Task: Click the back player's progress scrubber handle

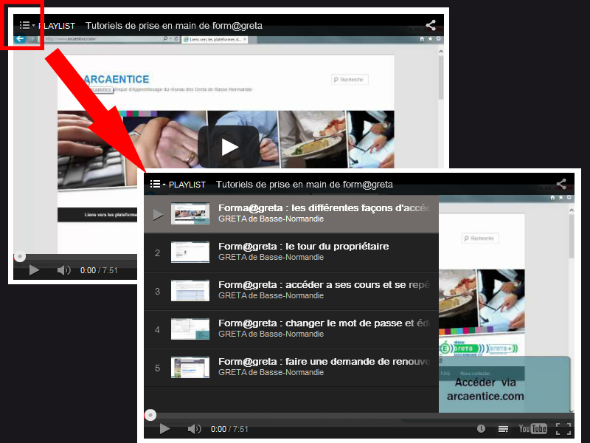Action: pyautogui.click(x=20, y=256)
